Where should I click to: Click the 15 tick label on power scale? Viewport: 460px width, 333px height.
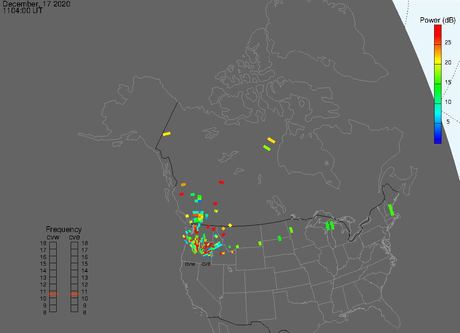tap(448, 82)
